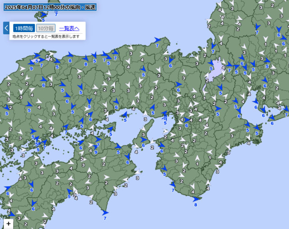Click the white 3 wind arrow on Tokushima's eastern cape
Image resolution: width=289 pixels, height=229 pixels.
pyautogui.click(x=138, y=172)
